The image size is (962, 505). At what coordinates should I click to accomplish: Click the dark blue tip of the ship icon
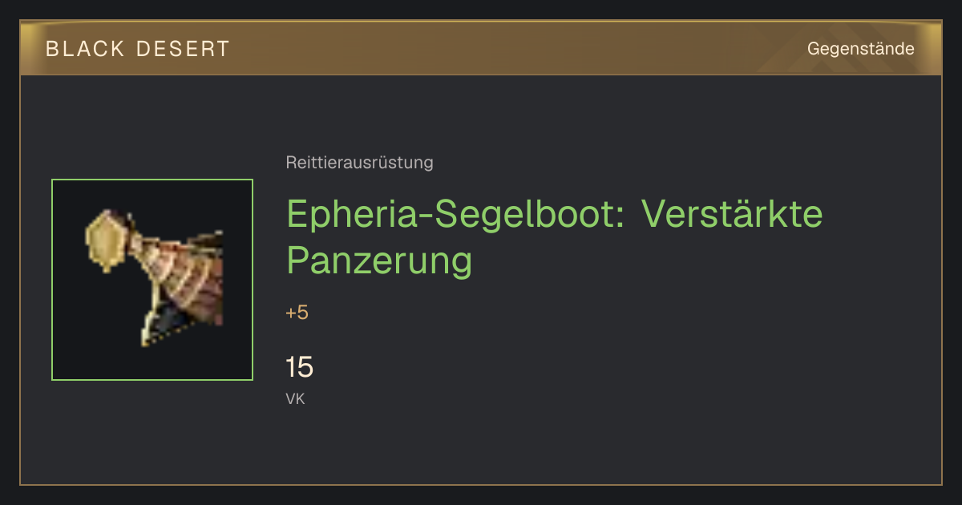click(x=168, y=322)
